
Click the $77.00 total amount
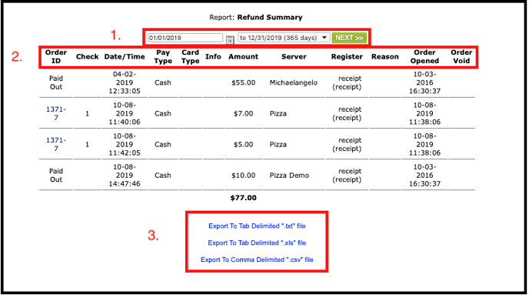(x=243, y=198)
